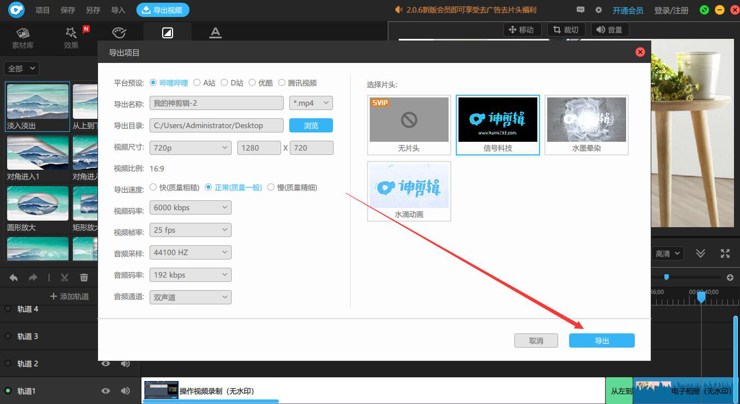Open the 双声道 audio channel dropdown
Image resolution: width=740 pixels, height=404 pixels.
191,297
